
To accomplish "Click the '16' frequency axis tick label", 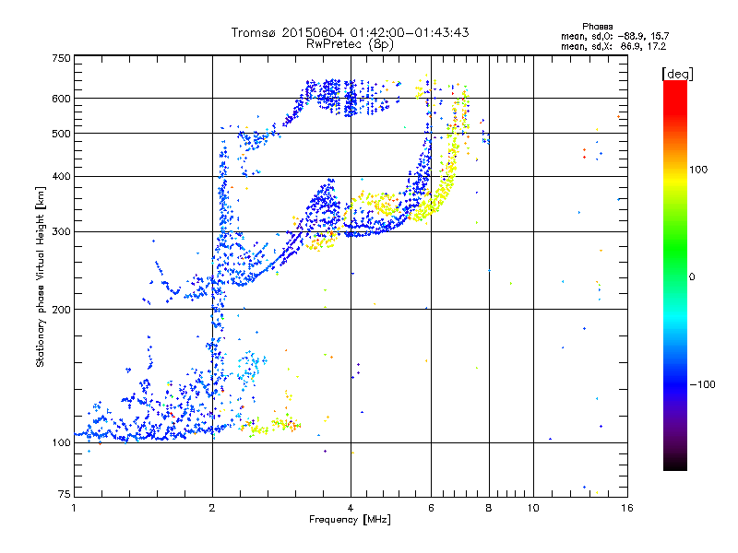I will pos(627,508).
